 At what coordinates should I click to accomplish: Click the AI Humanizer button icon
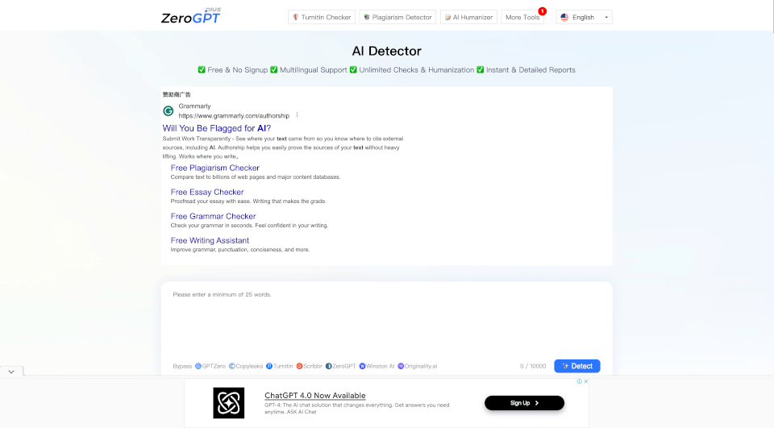pyautogui.click(x=447, y=17)
